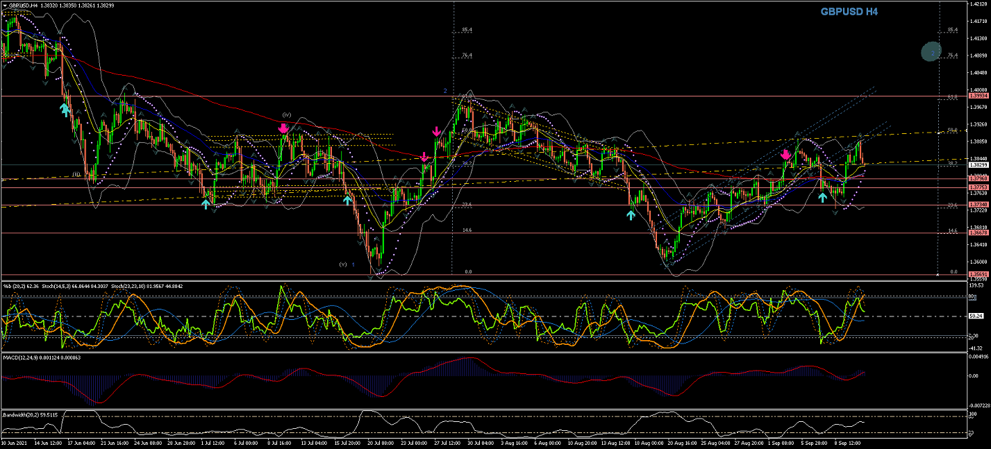This screenshot has height=449, width=991.
Task: Click the leftmost cyan up arrow
Action: pyautogui.click(x=65, y=110)
